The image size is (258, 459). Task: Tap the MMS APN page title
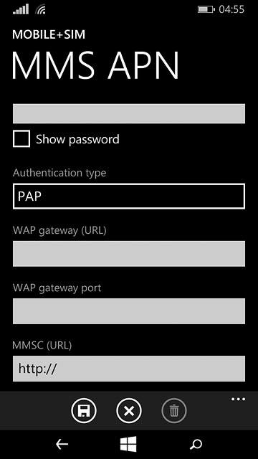coord(95,65)
